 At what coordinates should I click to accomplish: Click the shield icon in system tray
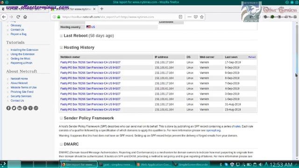[232, 164]
